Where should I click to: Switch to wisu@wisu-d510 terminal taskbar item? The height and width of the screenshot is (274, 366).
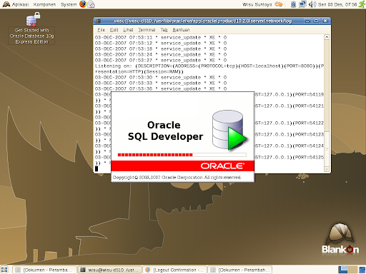110,270
